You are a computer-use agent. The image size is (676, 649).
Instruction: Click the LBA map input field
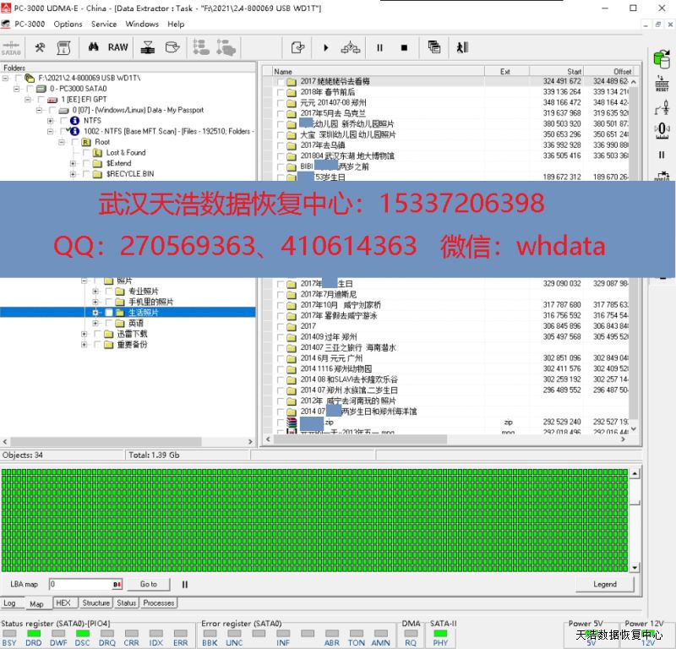[80, 584]
